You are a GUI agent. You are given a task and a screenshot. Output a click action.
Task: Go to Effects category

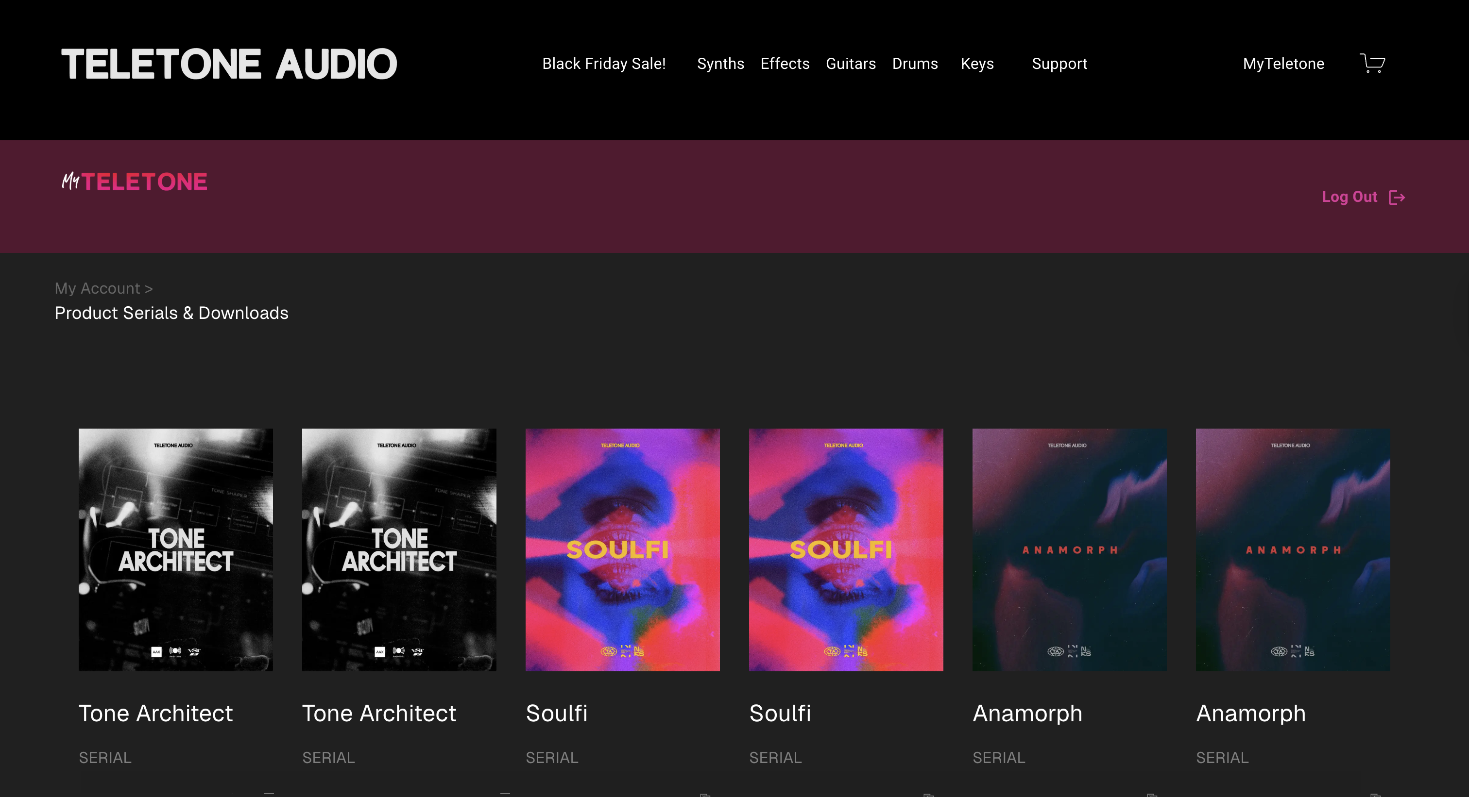[785, 64]
